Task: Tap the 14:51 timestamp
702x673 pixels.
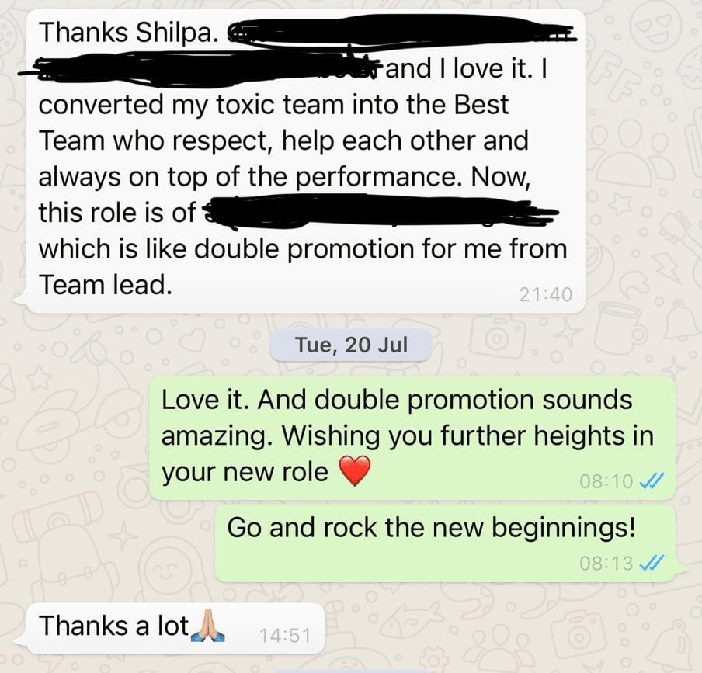Action: click(x=285, y=636)
